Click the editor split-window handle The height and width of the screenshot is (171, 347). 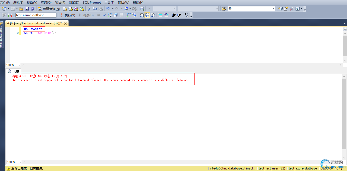tap(345, 29)
